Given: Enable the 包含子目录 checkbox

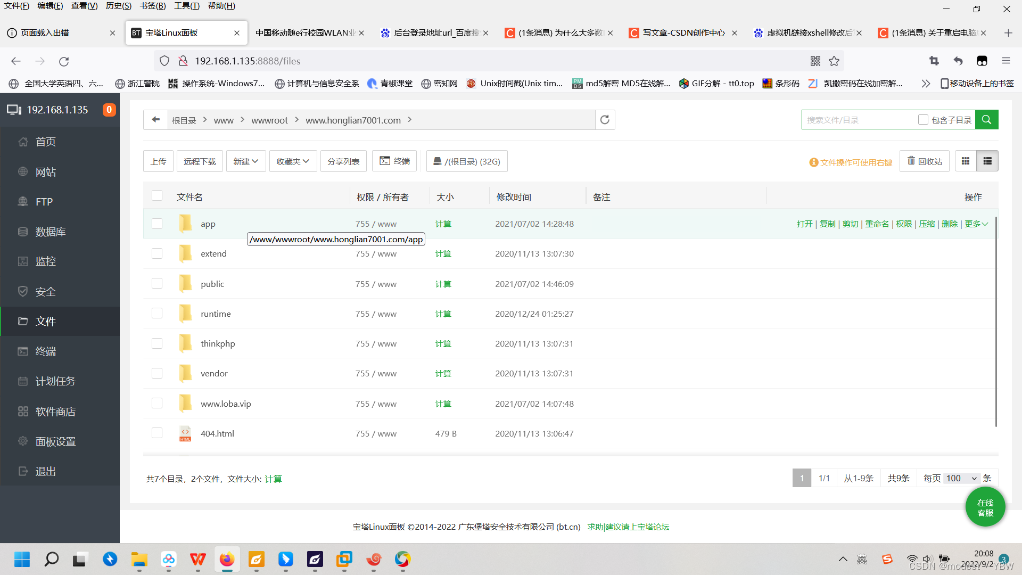Looking at the screenshot, I should (923, 120).
